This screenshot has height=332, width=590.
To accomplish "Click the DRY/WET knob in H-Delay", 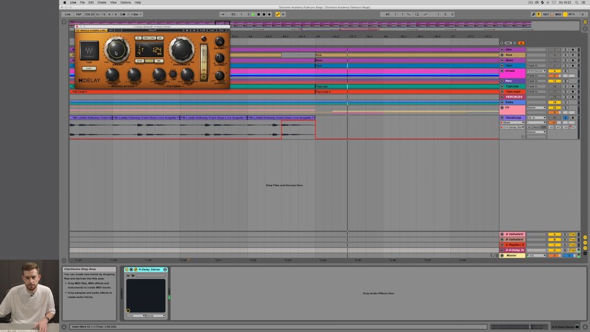I will [220, 41].
